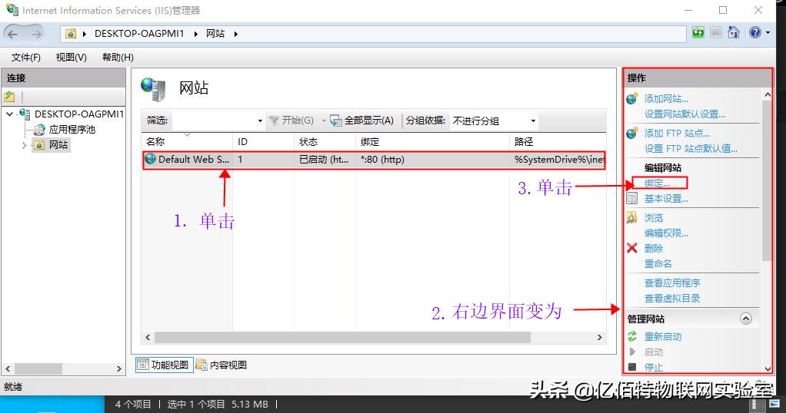The width and height of the screenshot is (786, 413).
Task: Click the Back navigation arrow
Action: click(x=12, y=34)
